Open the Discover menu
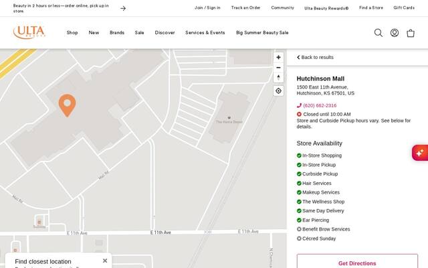The image size is (428, 268). 165,33
